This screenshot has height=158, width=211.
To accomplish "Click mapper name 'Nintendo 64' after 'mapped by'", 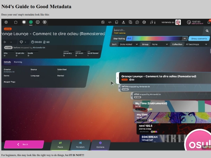I will [39, 48].
